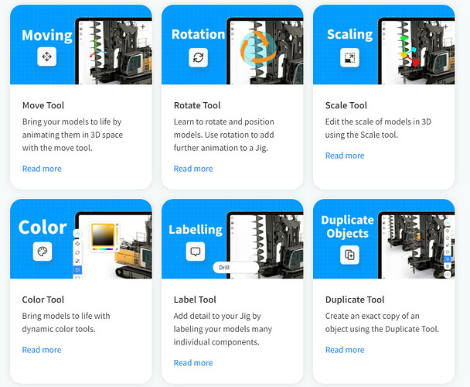The image size is (470, 387).
Task: Click 'Add detail to your Jig' description text
Action: (x=223, y=329)
